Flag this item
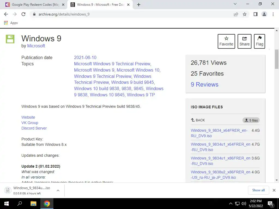Viewport: 279px width, 209px height. (259, 41)
